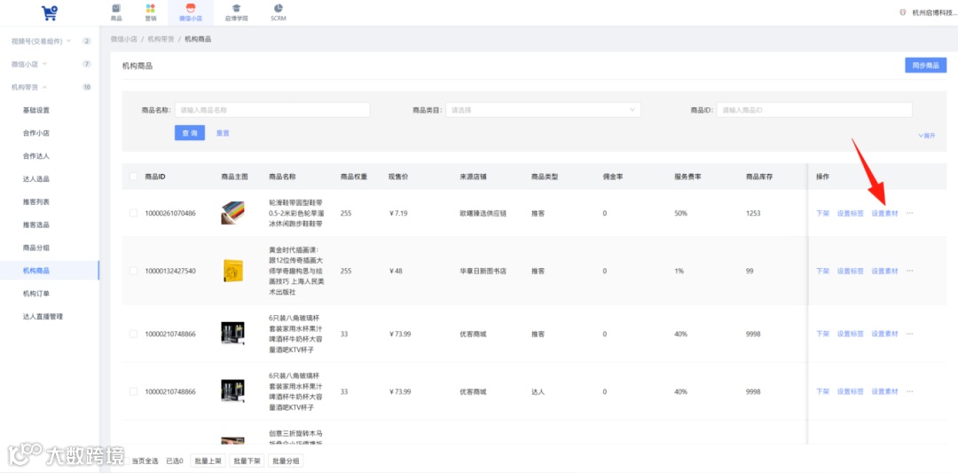Open 推客列表 in the sidebar
Image resolution: width=958 pixels, height=473 pixels.
[x=36, y=201]
